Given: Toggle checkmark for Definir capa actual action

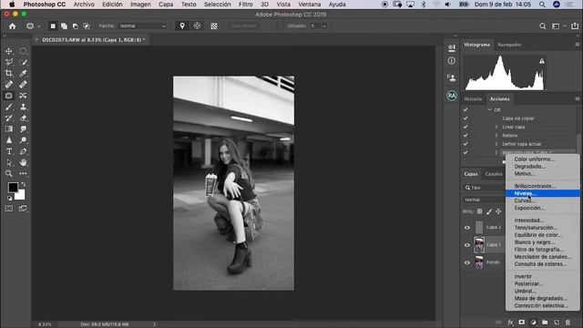Looking at the screenshot, I should point(465,144).
